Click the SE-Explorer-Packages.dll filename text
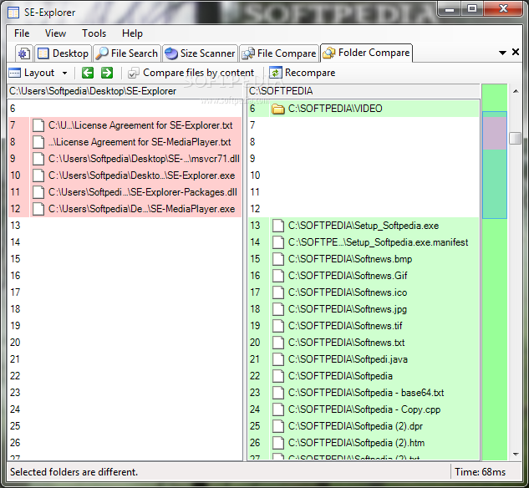 click(x=143, y=192)
